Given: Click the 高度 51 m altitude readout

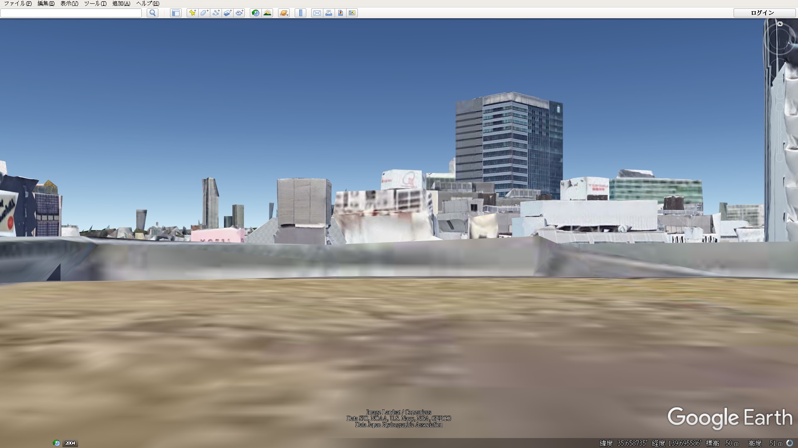Looking at the screenshot, I should tap(765, 443).
